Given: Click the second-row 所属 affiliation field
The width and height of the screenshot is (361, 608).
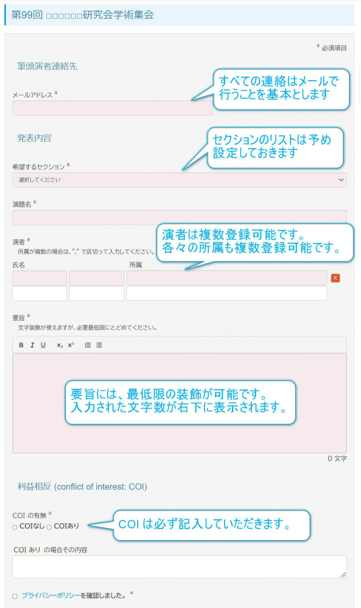Looking at the screenshot, I should pyautogui.click(x=227, y=293).
